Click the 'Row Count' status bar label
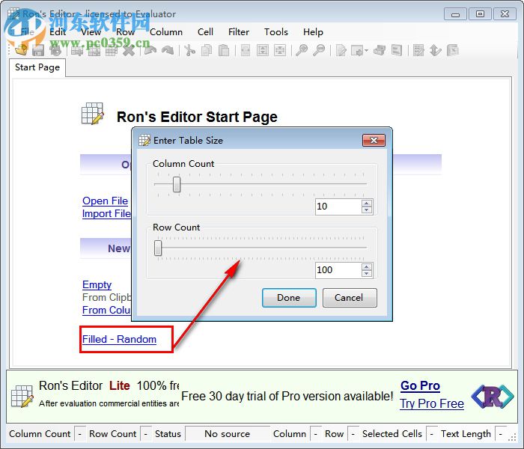524x449 pixels. pos(113,434)
